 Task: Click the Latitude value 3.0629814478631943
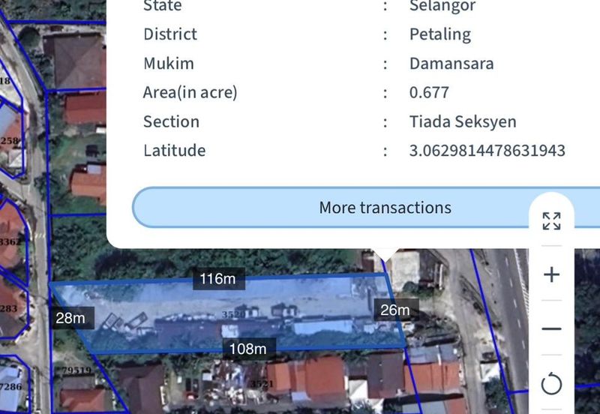tap(487, 151)
